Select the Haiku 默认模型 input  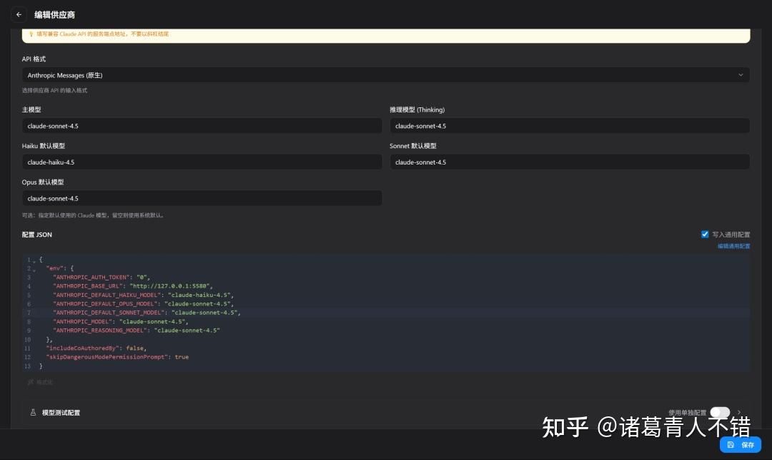click(202, 162)
